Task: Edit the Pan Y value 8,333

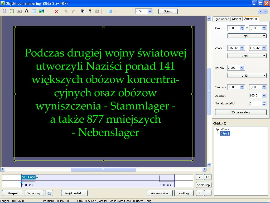Action: [x=255, y=28]
